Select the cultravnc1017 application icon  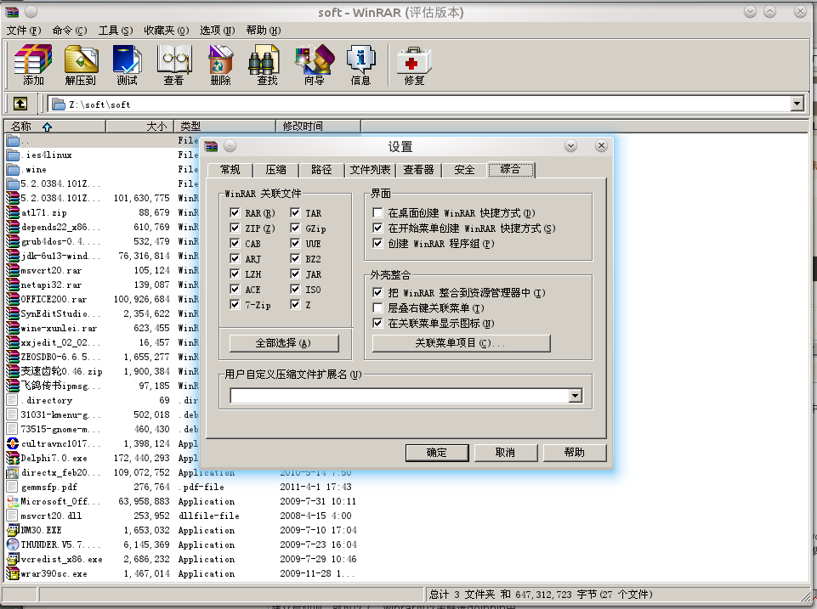[x=13, y=443]
